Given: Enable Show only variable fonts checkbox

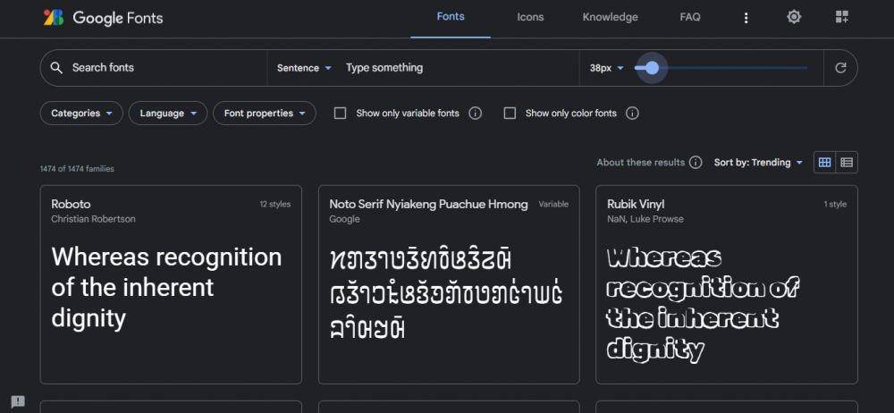Looking at the screenshot, I should [x=340, y=114].
